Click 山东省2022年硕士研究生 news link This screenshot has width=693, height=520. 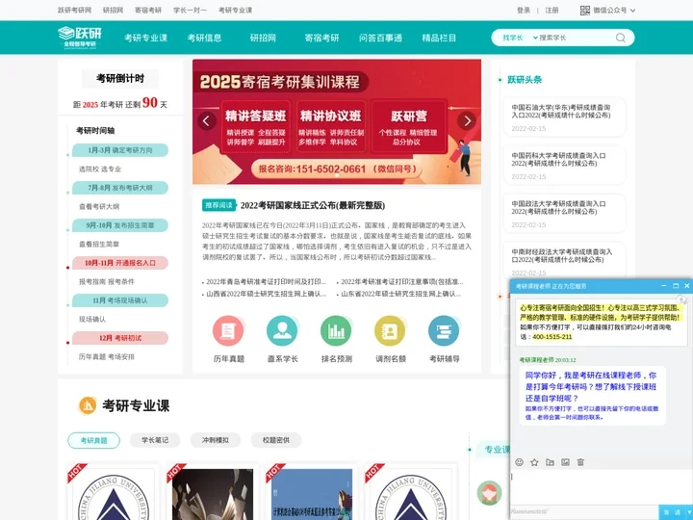(x=400, y=294)
